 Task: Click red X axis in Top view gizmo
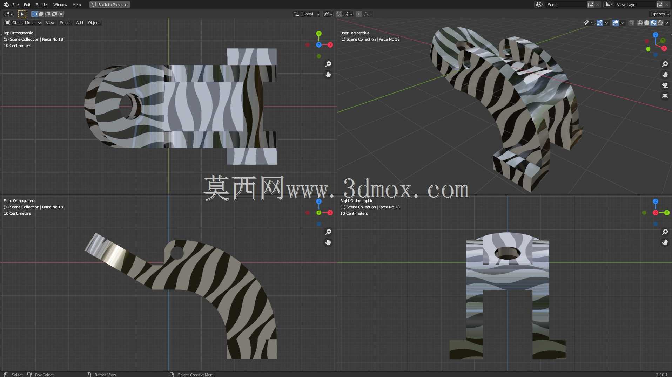[330, 45]
